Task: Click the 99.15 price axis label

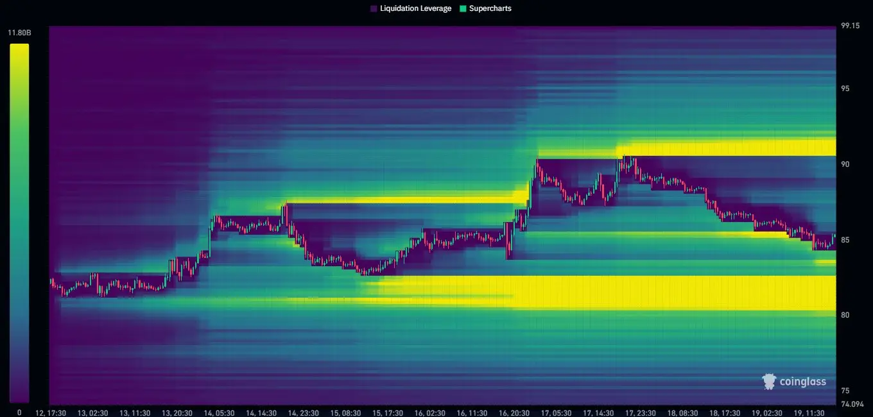Action: click(850, 26)
